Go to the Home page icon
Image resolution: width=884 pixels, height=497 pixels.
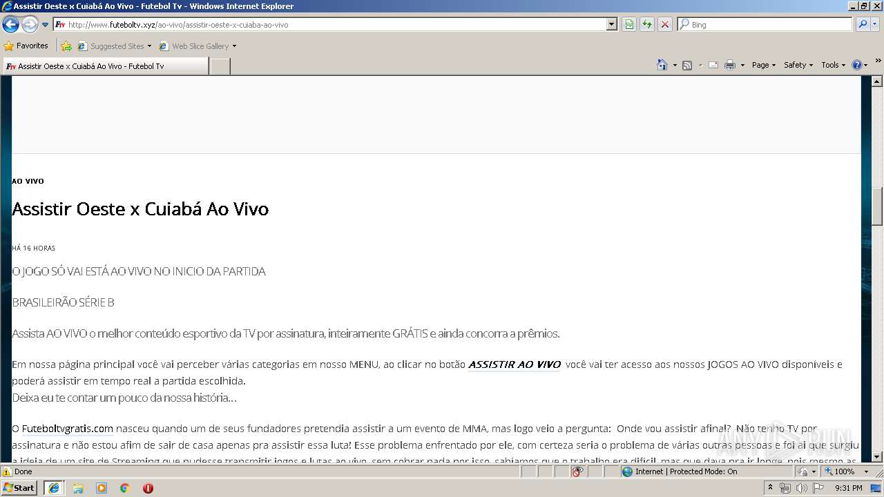(x=662, y=65)
